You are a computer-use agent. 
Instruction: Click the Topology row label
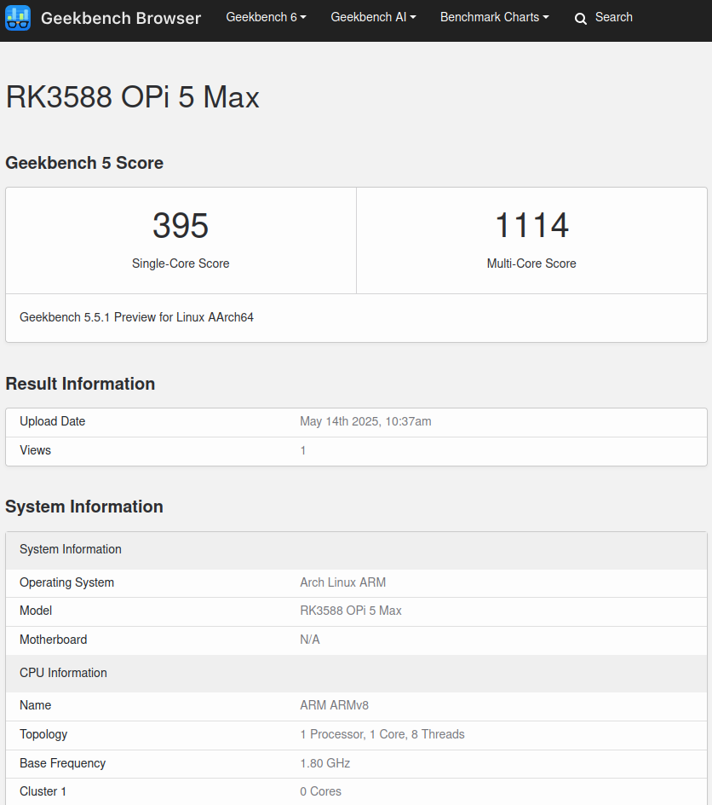(x=43, y=735)
